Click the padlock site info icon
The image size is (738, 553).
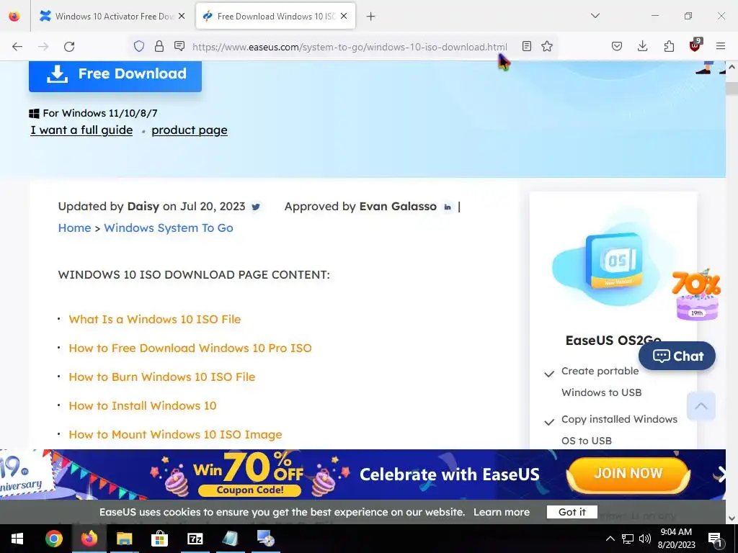click(159, 46)
